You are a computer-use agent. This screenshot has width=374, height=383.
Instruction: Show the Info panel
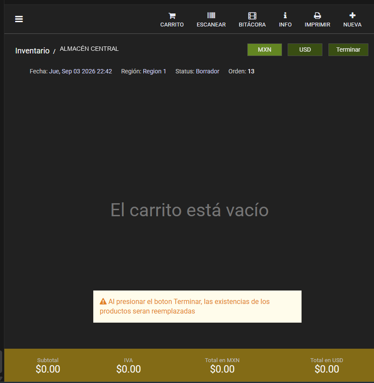pyautogui.click(x=285, y=20)
